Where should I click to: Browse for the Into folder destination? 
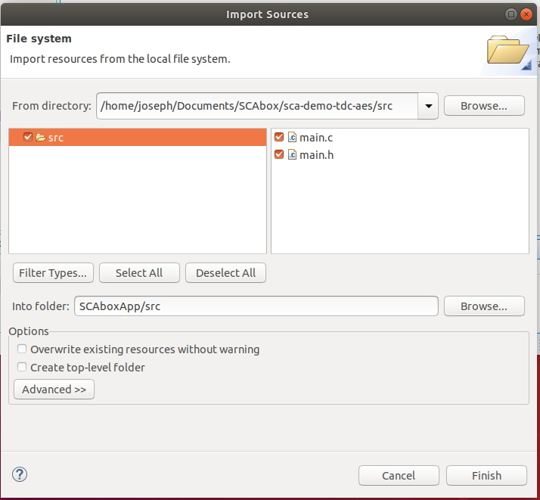(484, 306)
